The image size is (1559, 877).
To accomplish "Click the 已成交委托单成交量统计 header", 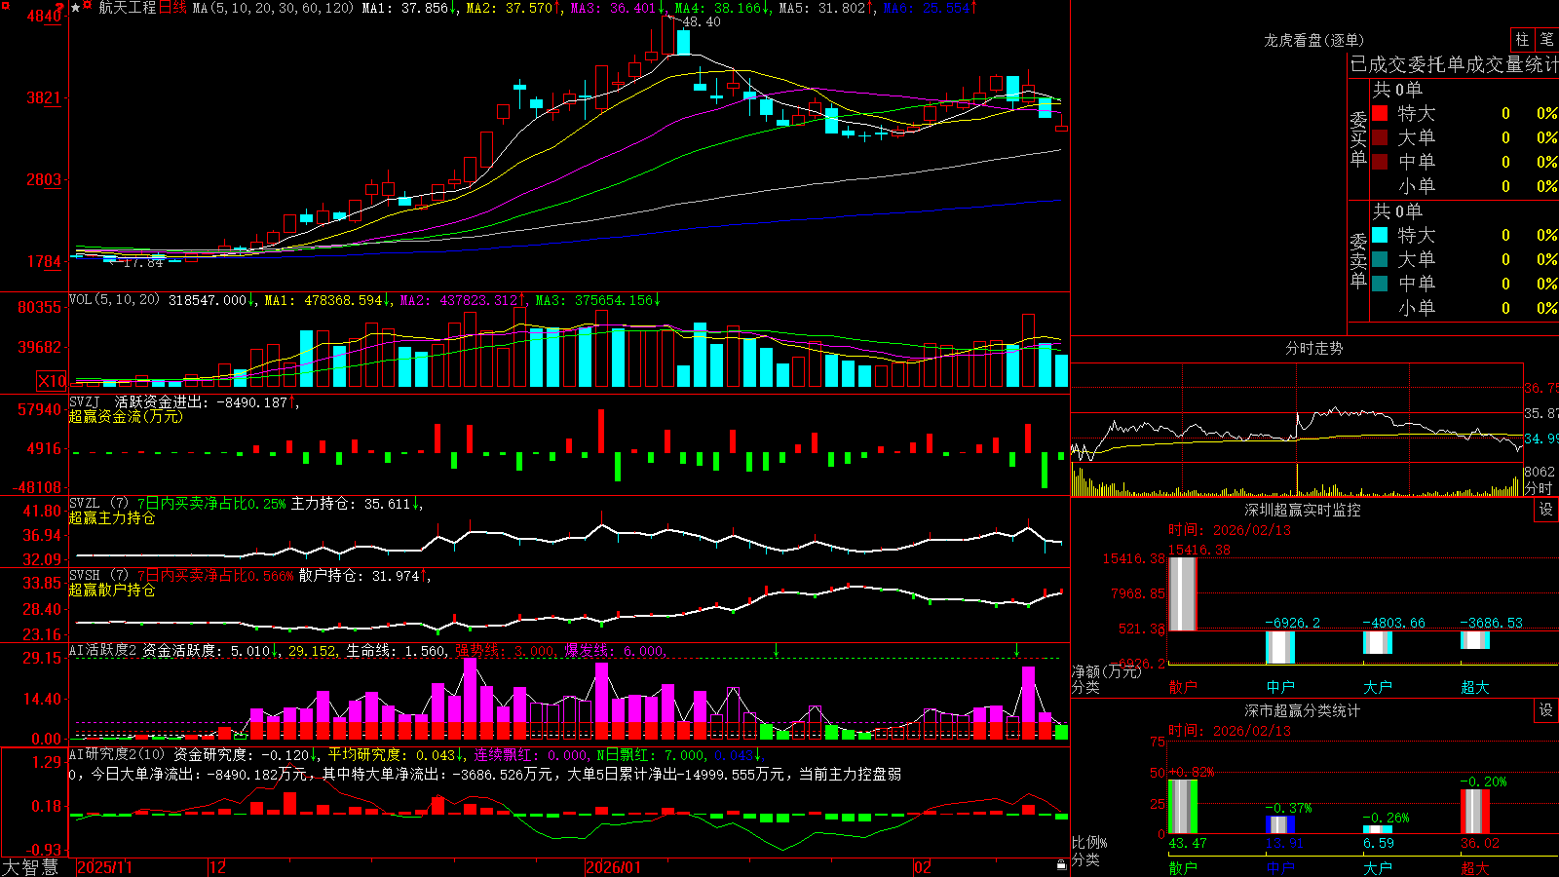I will [x=1455, y=64].
